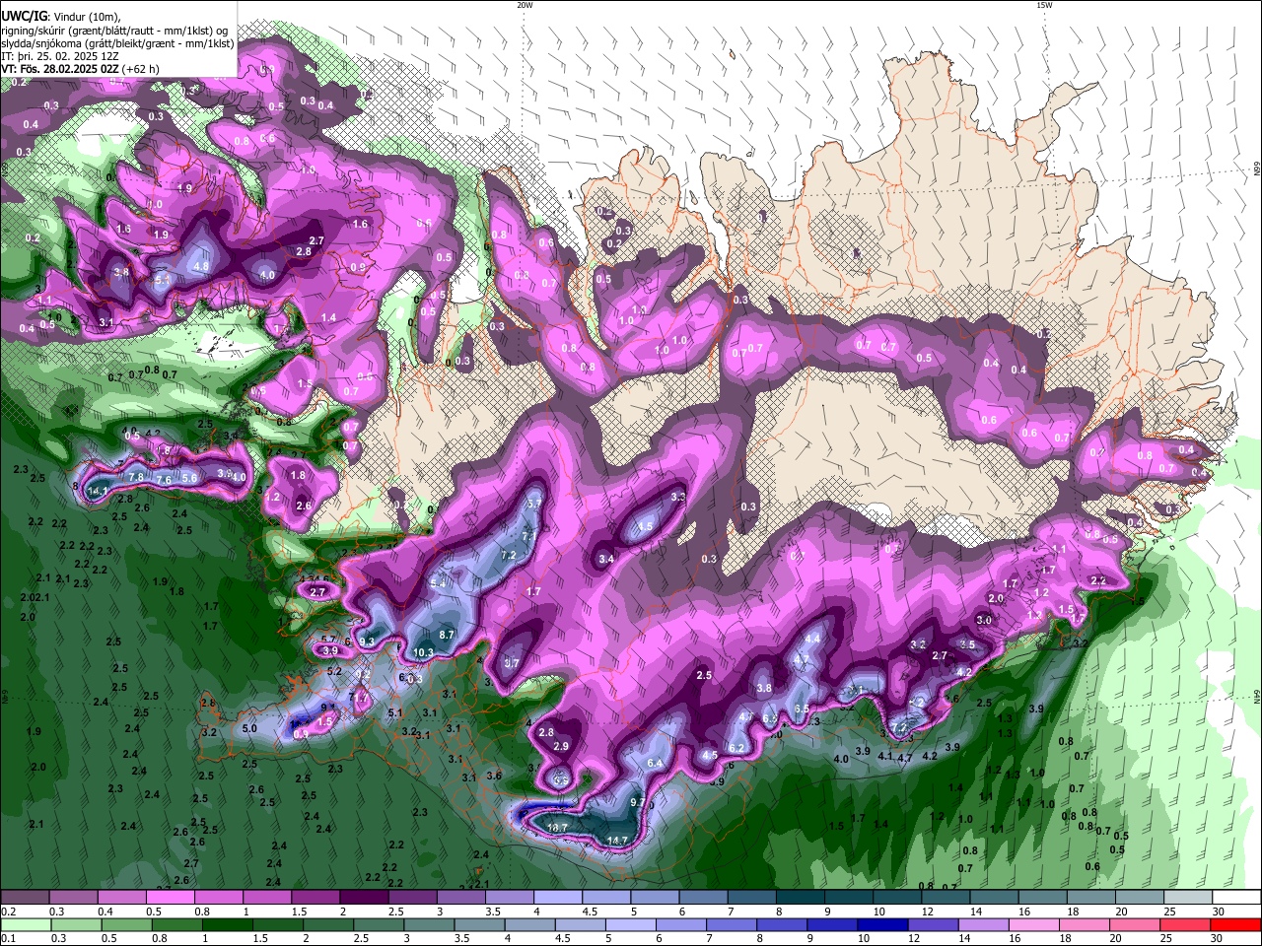Click the precipitation value "8.7" on the map
Viewport: 1262px width, 946px height.
447,635
